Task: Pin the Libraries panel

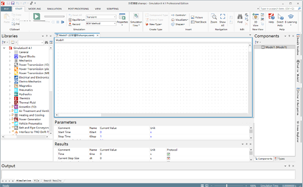Action: pyautogui.click(x=46, y=36)
